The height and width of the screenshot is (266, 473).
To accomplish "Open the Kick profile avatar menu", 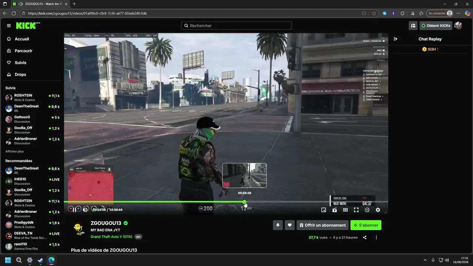I will (458, 25).
